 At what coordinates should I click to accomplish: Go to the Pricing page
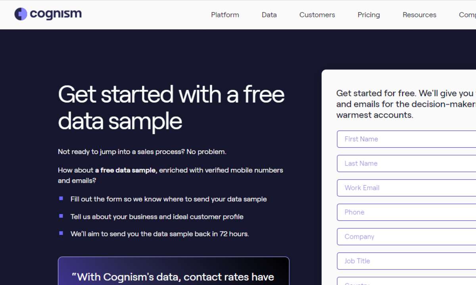[369, 15]
